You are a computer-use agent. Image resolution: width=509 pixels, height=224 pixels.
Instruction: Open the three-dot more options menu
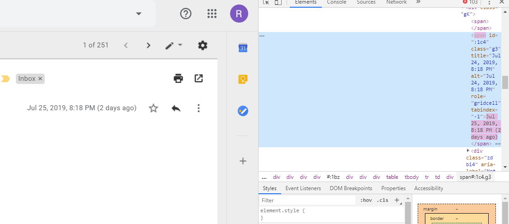coord(198,108)
